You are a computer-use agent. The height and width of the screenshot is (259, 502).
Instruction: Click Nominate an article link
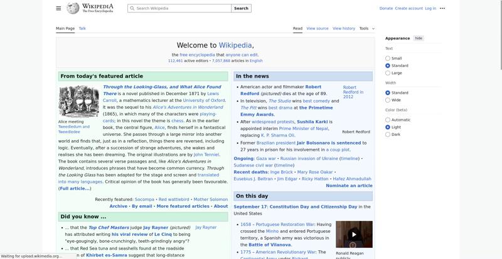pyautogui.click(x=350, y=186)
